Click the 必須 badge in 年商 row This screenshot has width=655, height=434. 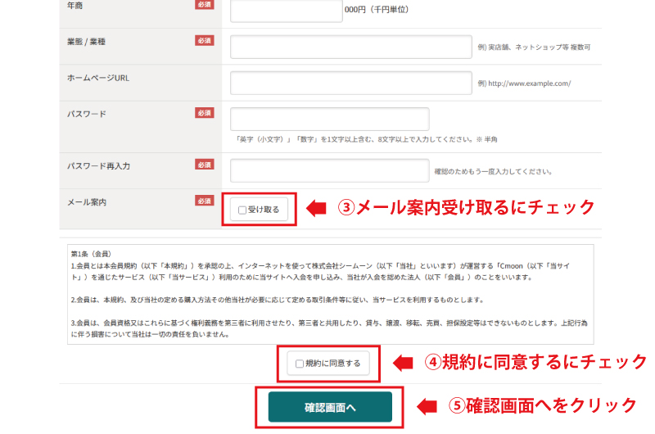(204, 5)
